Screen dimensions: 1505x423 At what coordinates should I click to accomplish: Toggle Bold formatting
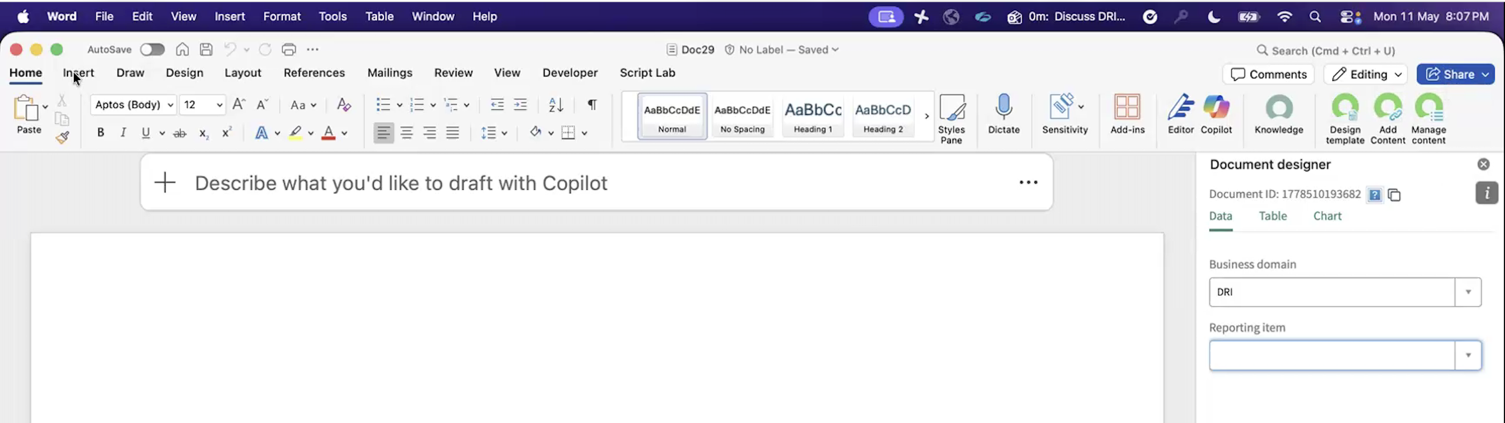click(x=101, y=133)
